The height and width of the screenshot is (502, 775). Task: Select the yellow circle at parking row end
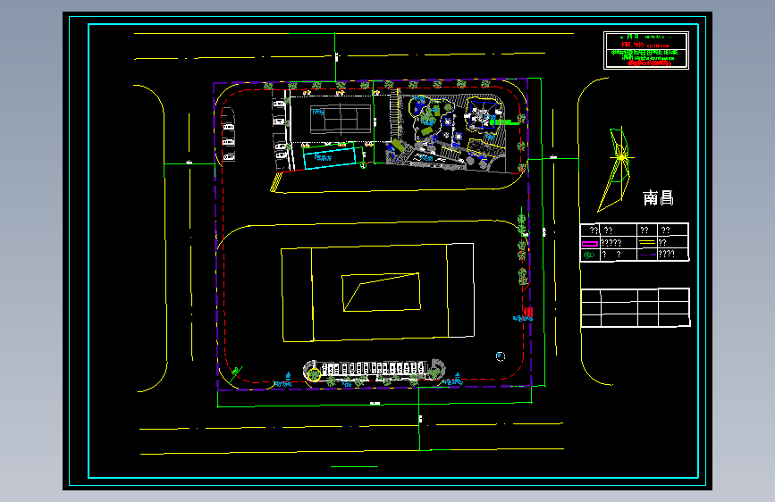pyautogui.click(x=314, y=375)
